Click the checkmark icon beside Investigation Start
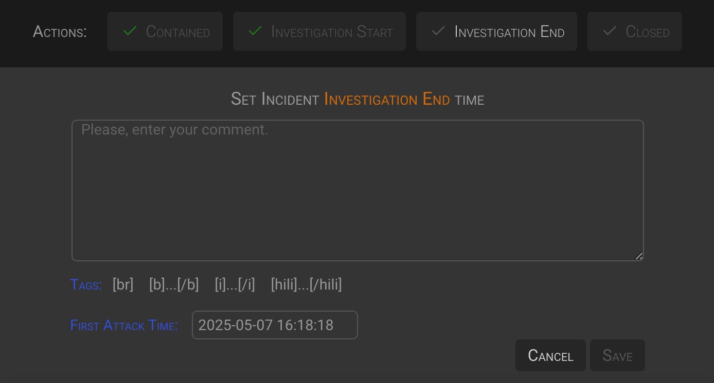The image size is (714, 383). pyautogui.click(x=255, y=31)
